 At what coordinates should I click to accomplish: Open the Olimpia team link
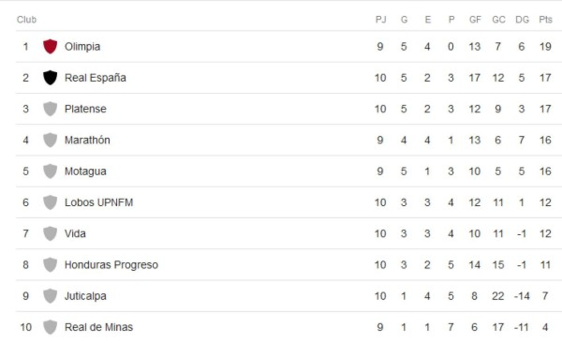82,46
